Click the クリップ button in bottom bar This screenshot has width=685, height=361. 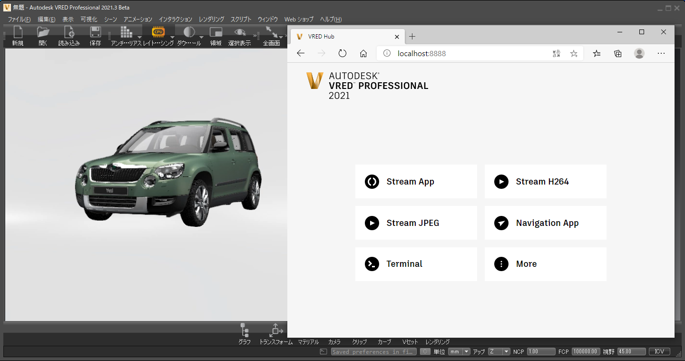coord(360,342)
